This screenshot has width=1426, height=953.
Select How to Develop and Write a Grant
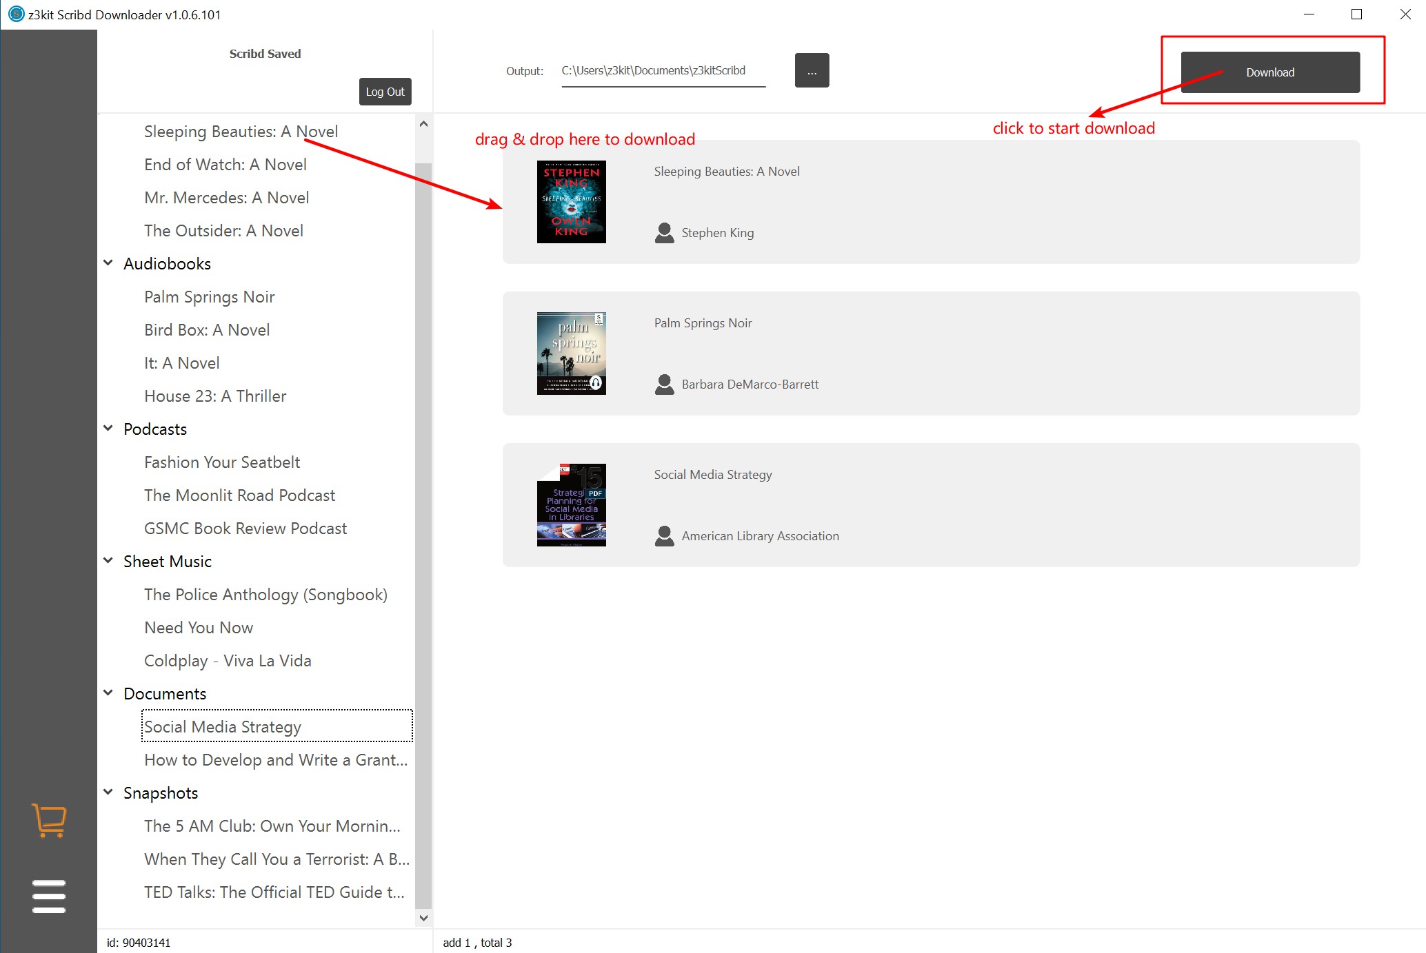[x=276, y=760]
